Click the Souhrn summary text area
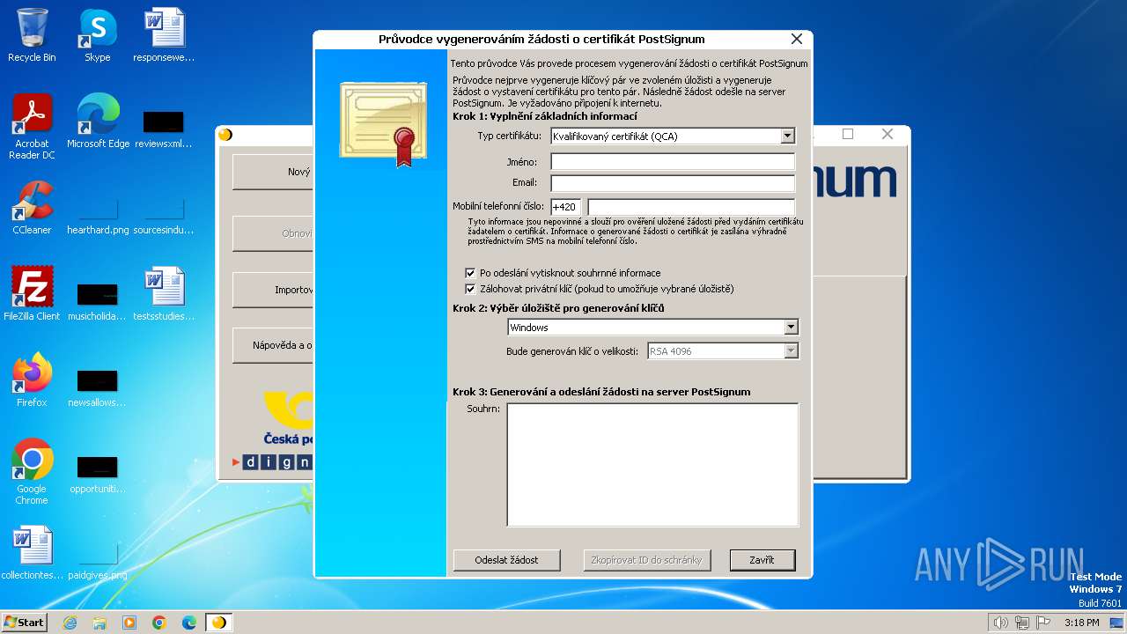Image resolution: width=1127 pixels, height=634 pixels. coord(652,465)
